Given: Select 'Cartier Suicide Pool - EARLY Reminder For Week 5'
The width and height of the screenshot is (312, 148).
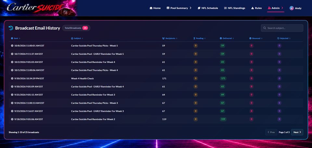Looking at the screenshot, I should pyautogui.click(x=97, y=54).
